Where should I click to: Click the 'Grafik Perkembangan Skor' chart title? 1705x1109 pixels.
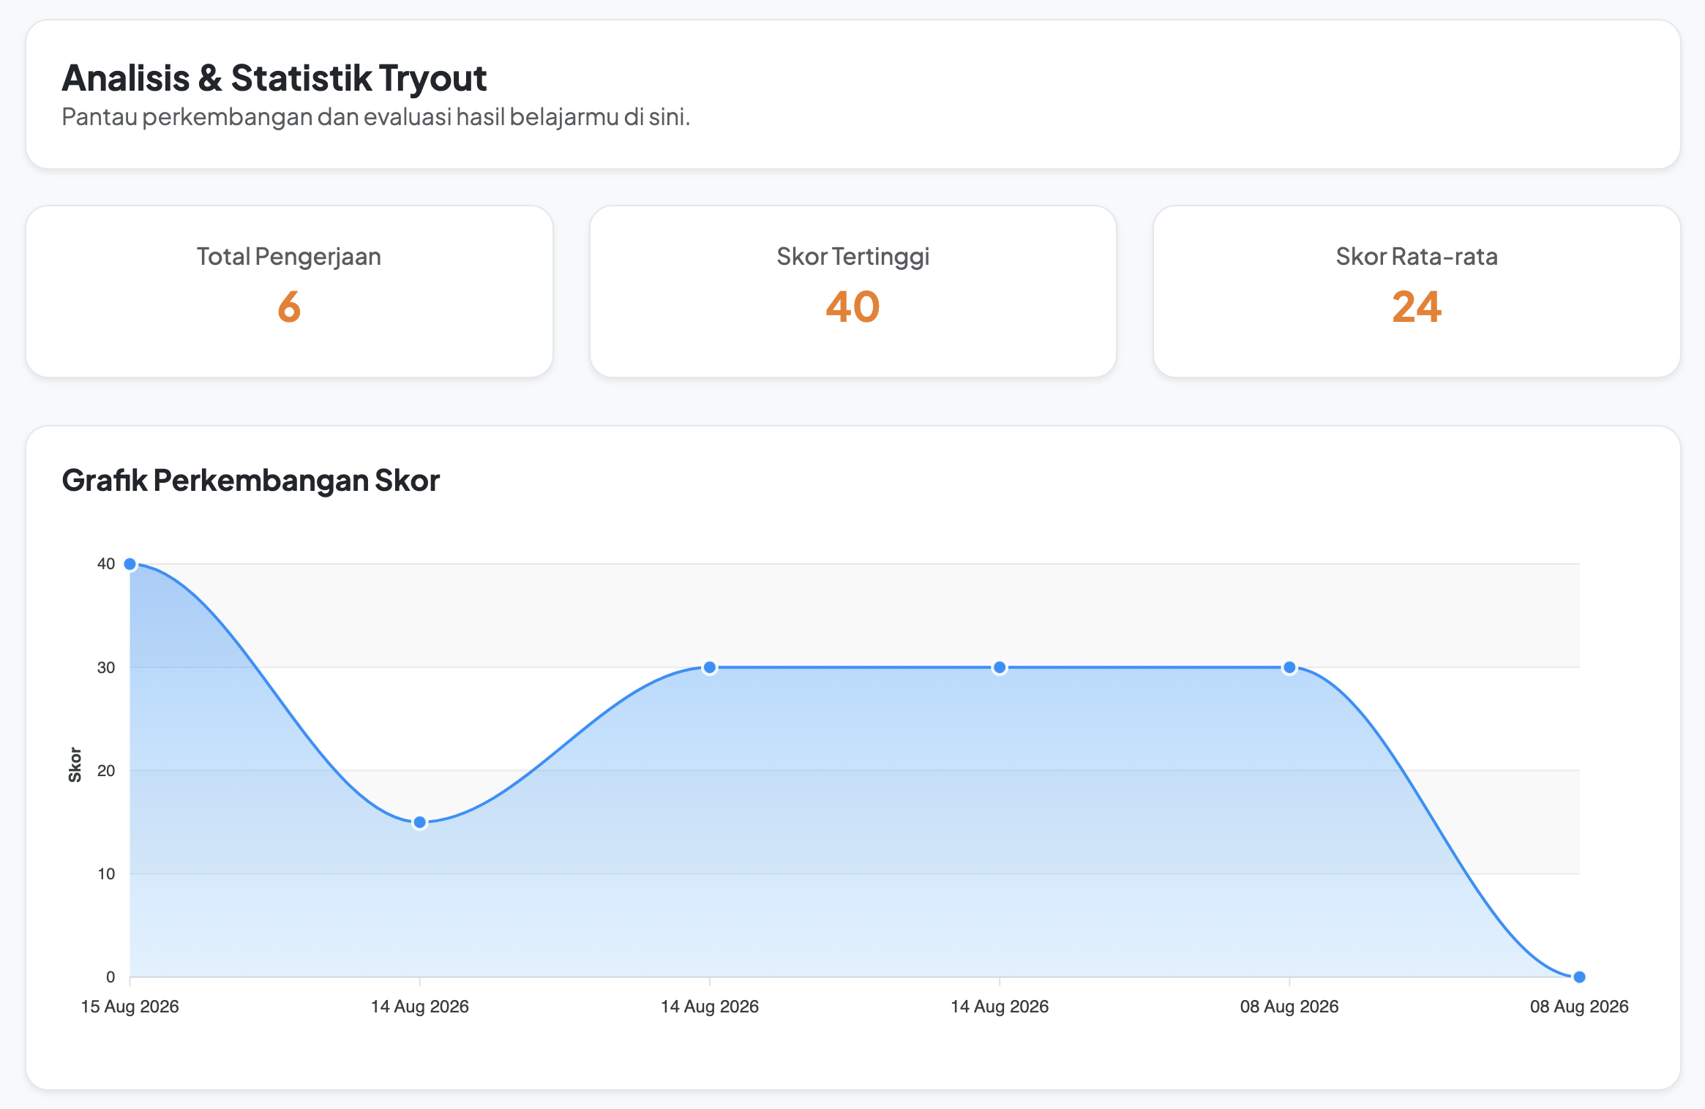click(251, 481)
